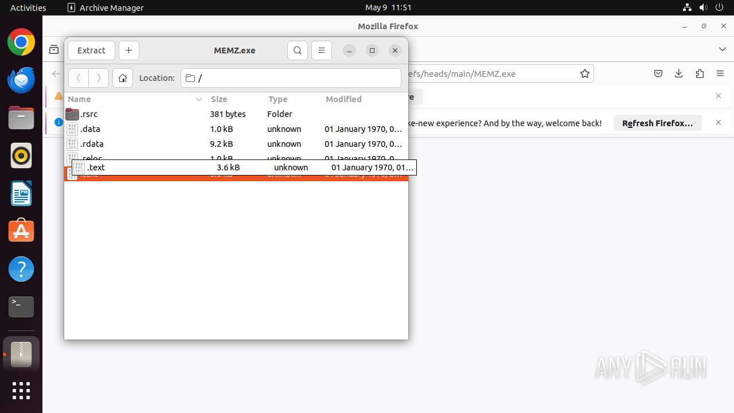This screenshot has height=413, width=734.
Task: Open Help from the dock
Action: [21, 269]
